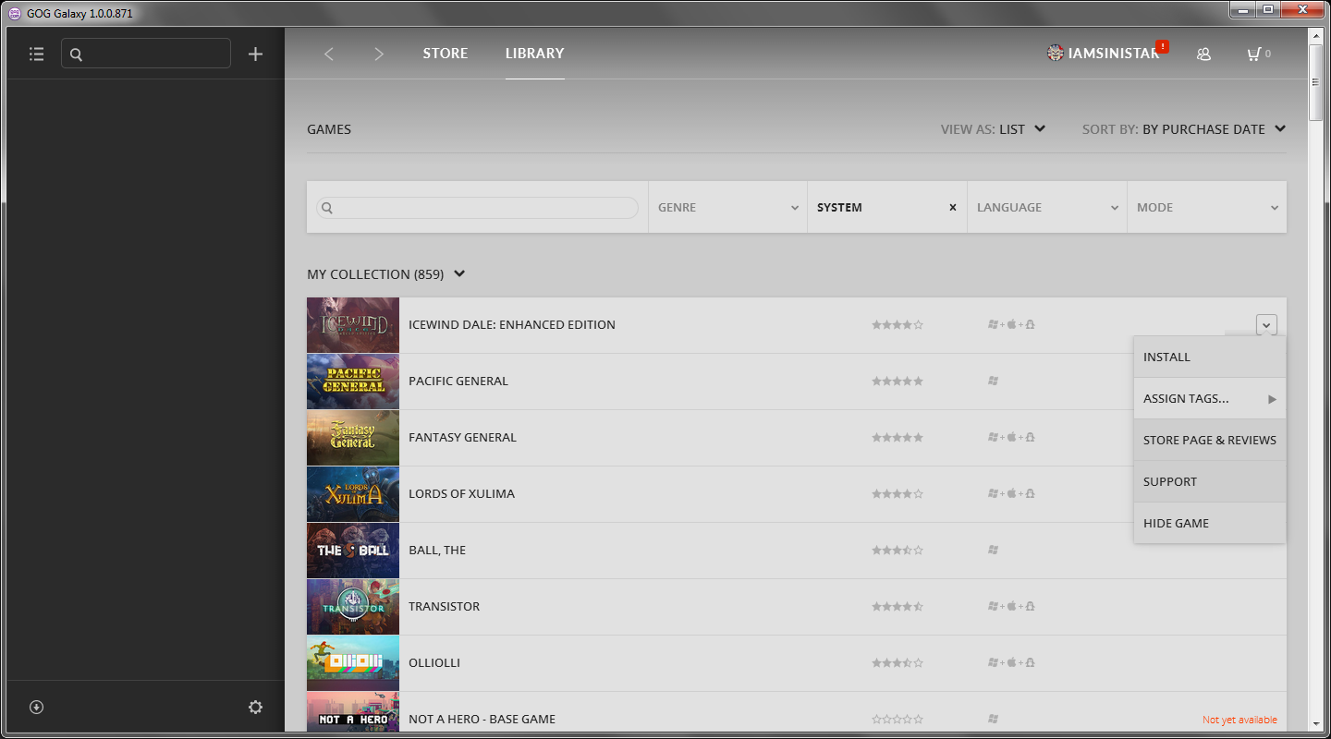Open the friends icon in header
Image resolution: width=1331 pixels, height=739 pixels.
click(x=1203, y=54)
